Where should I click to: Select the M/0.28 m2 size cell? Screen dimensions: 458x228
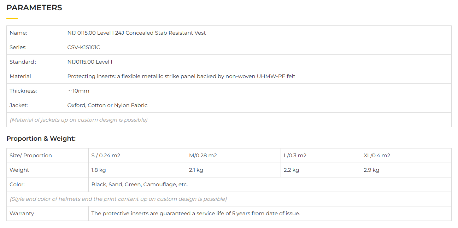point(203,156)
